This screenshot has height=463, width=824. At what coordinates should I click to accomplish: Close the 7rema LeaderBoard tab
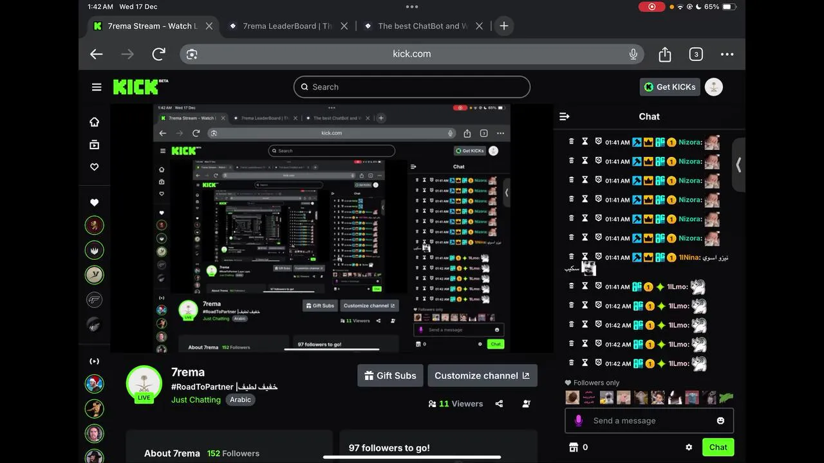pos(344,26)
